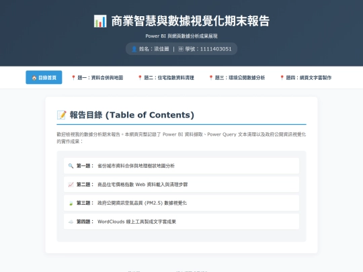
Task: Click the house icon in 目錄首頁 button
Action: coord(34,78)
